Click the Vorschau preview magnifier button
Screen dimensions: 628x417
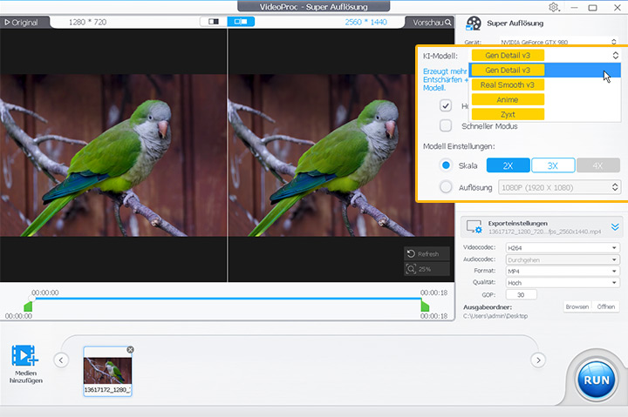coord(432,23)
